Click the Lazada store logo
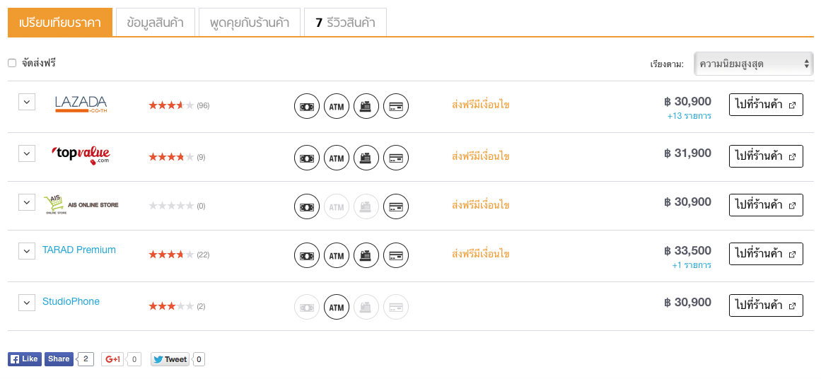Image resolution: width=821 pixels, height=379 pixels. coord(81,104)
